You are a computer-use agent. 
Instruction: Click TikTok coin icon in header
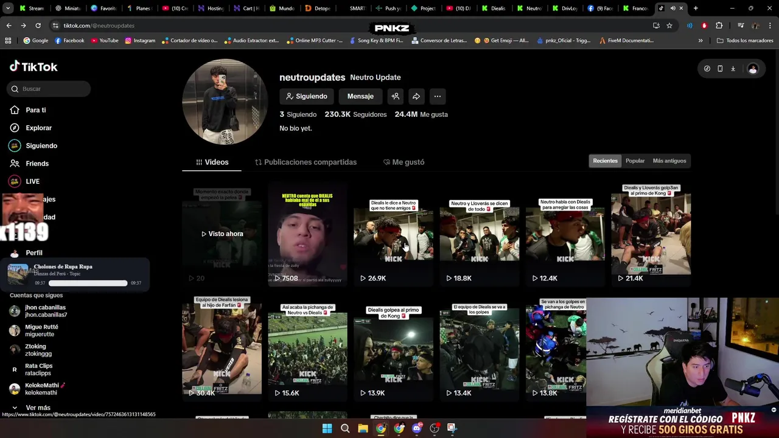(707, 69)
